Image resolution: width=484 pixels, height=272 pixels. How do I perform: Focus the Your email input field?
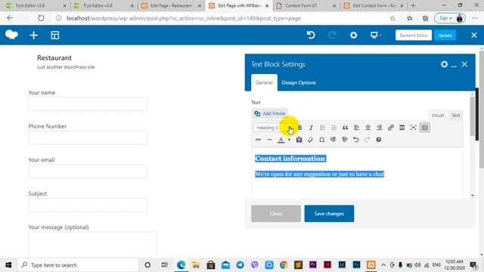88,172
